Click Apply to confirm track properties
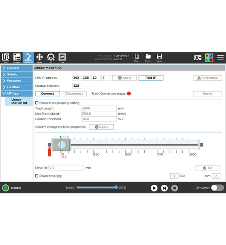 point(101,127)
